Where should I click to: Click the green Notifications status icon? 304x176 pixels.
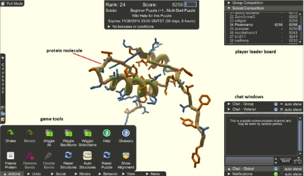(276, 174)
